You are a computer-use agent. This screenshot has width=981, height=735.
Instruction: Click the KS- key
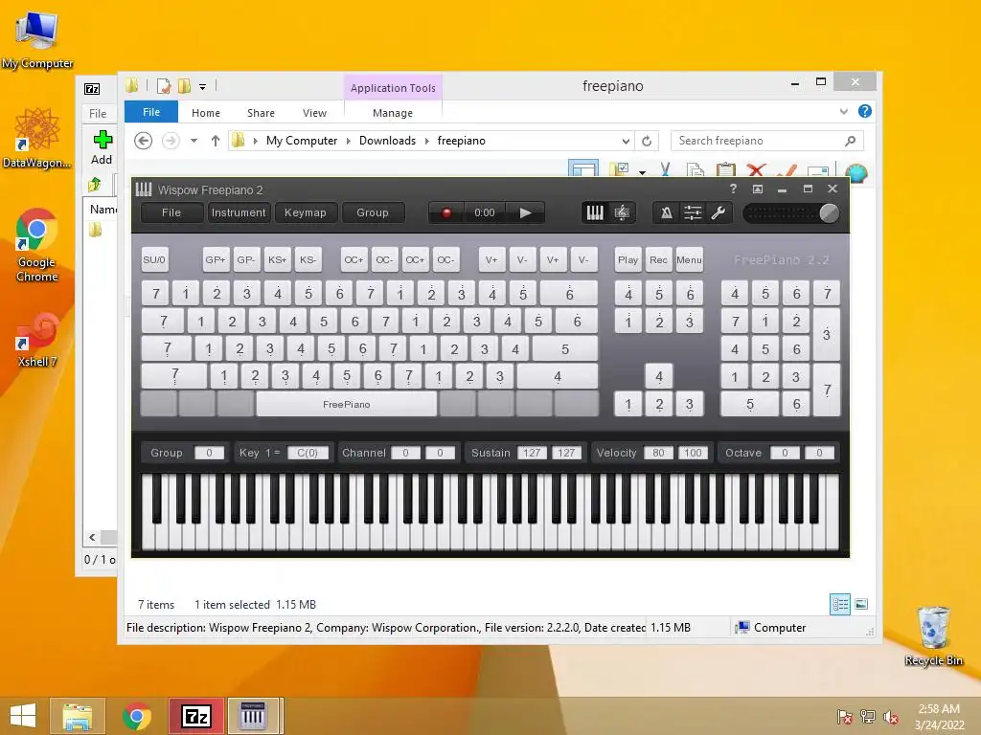click(x=308, y=260)
